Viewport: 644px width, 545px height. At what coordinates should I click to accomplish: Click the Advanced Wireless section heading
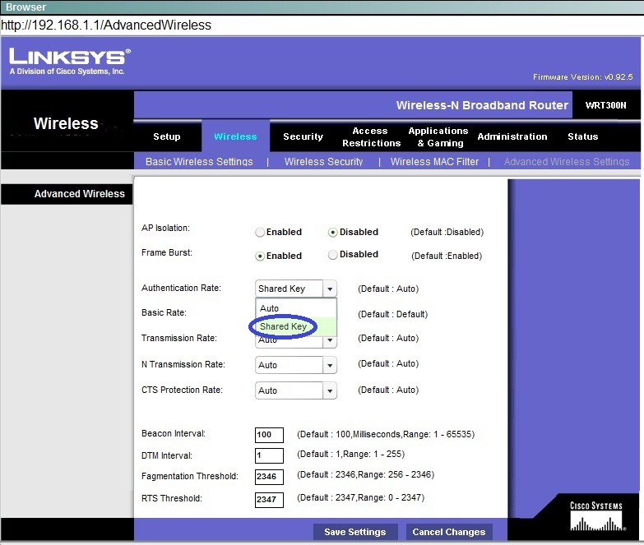[x=80, y=194]
